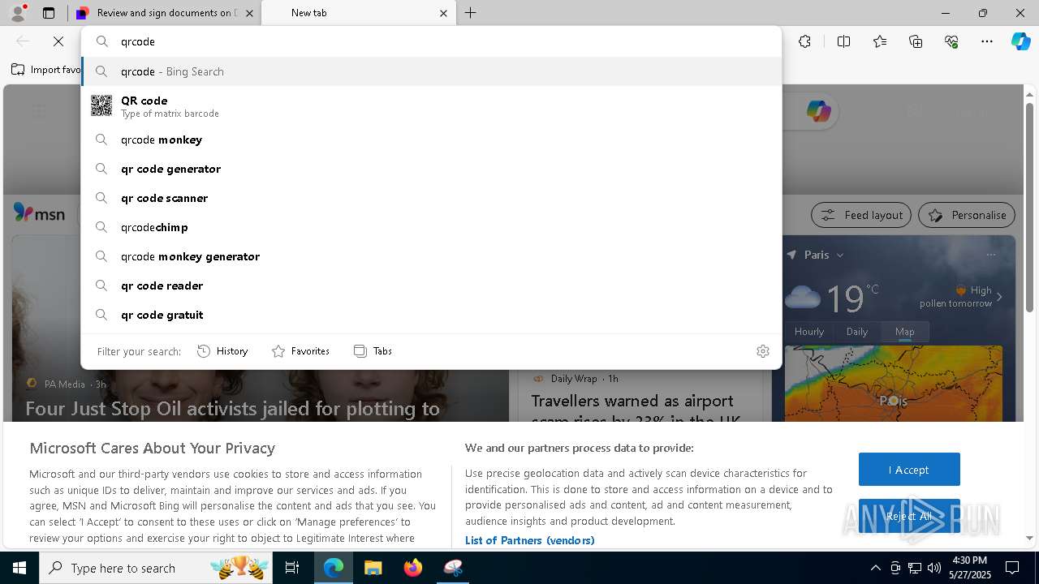Close the Review and sign documents tab
Viewport: 1039px width, 584px height.
point(249,13)
